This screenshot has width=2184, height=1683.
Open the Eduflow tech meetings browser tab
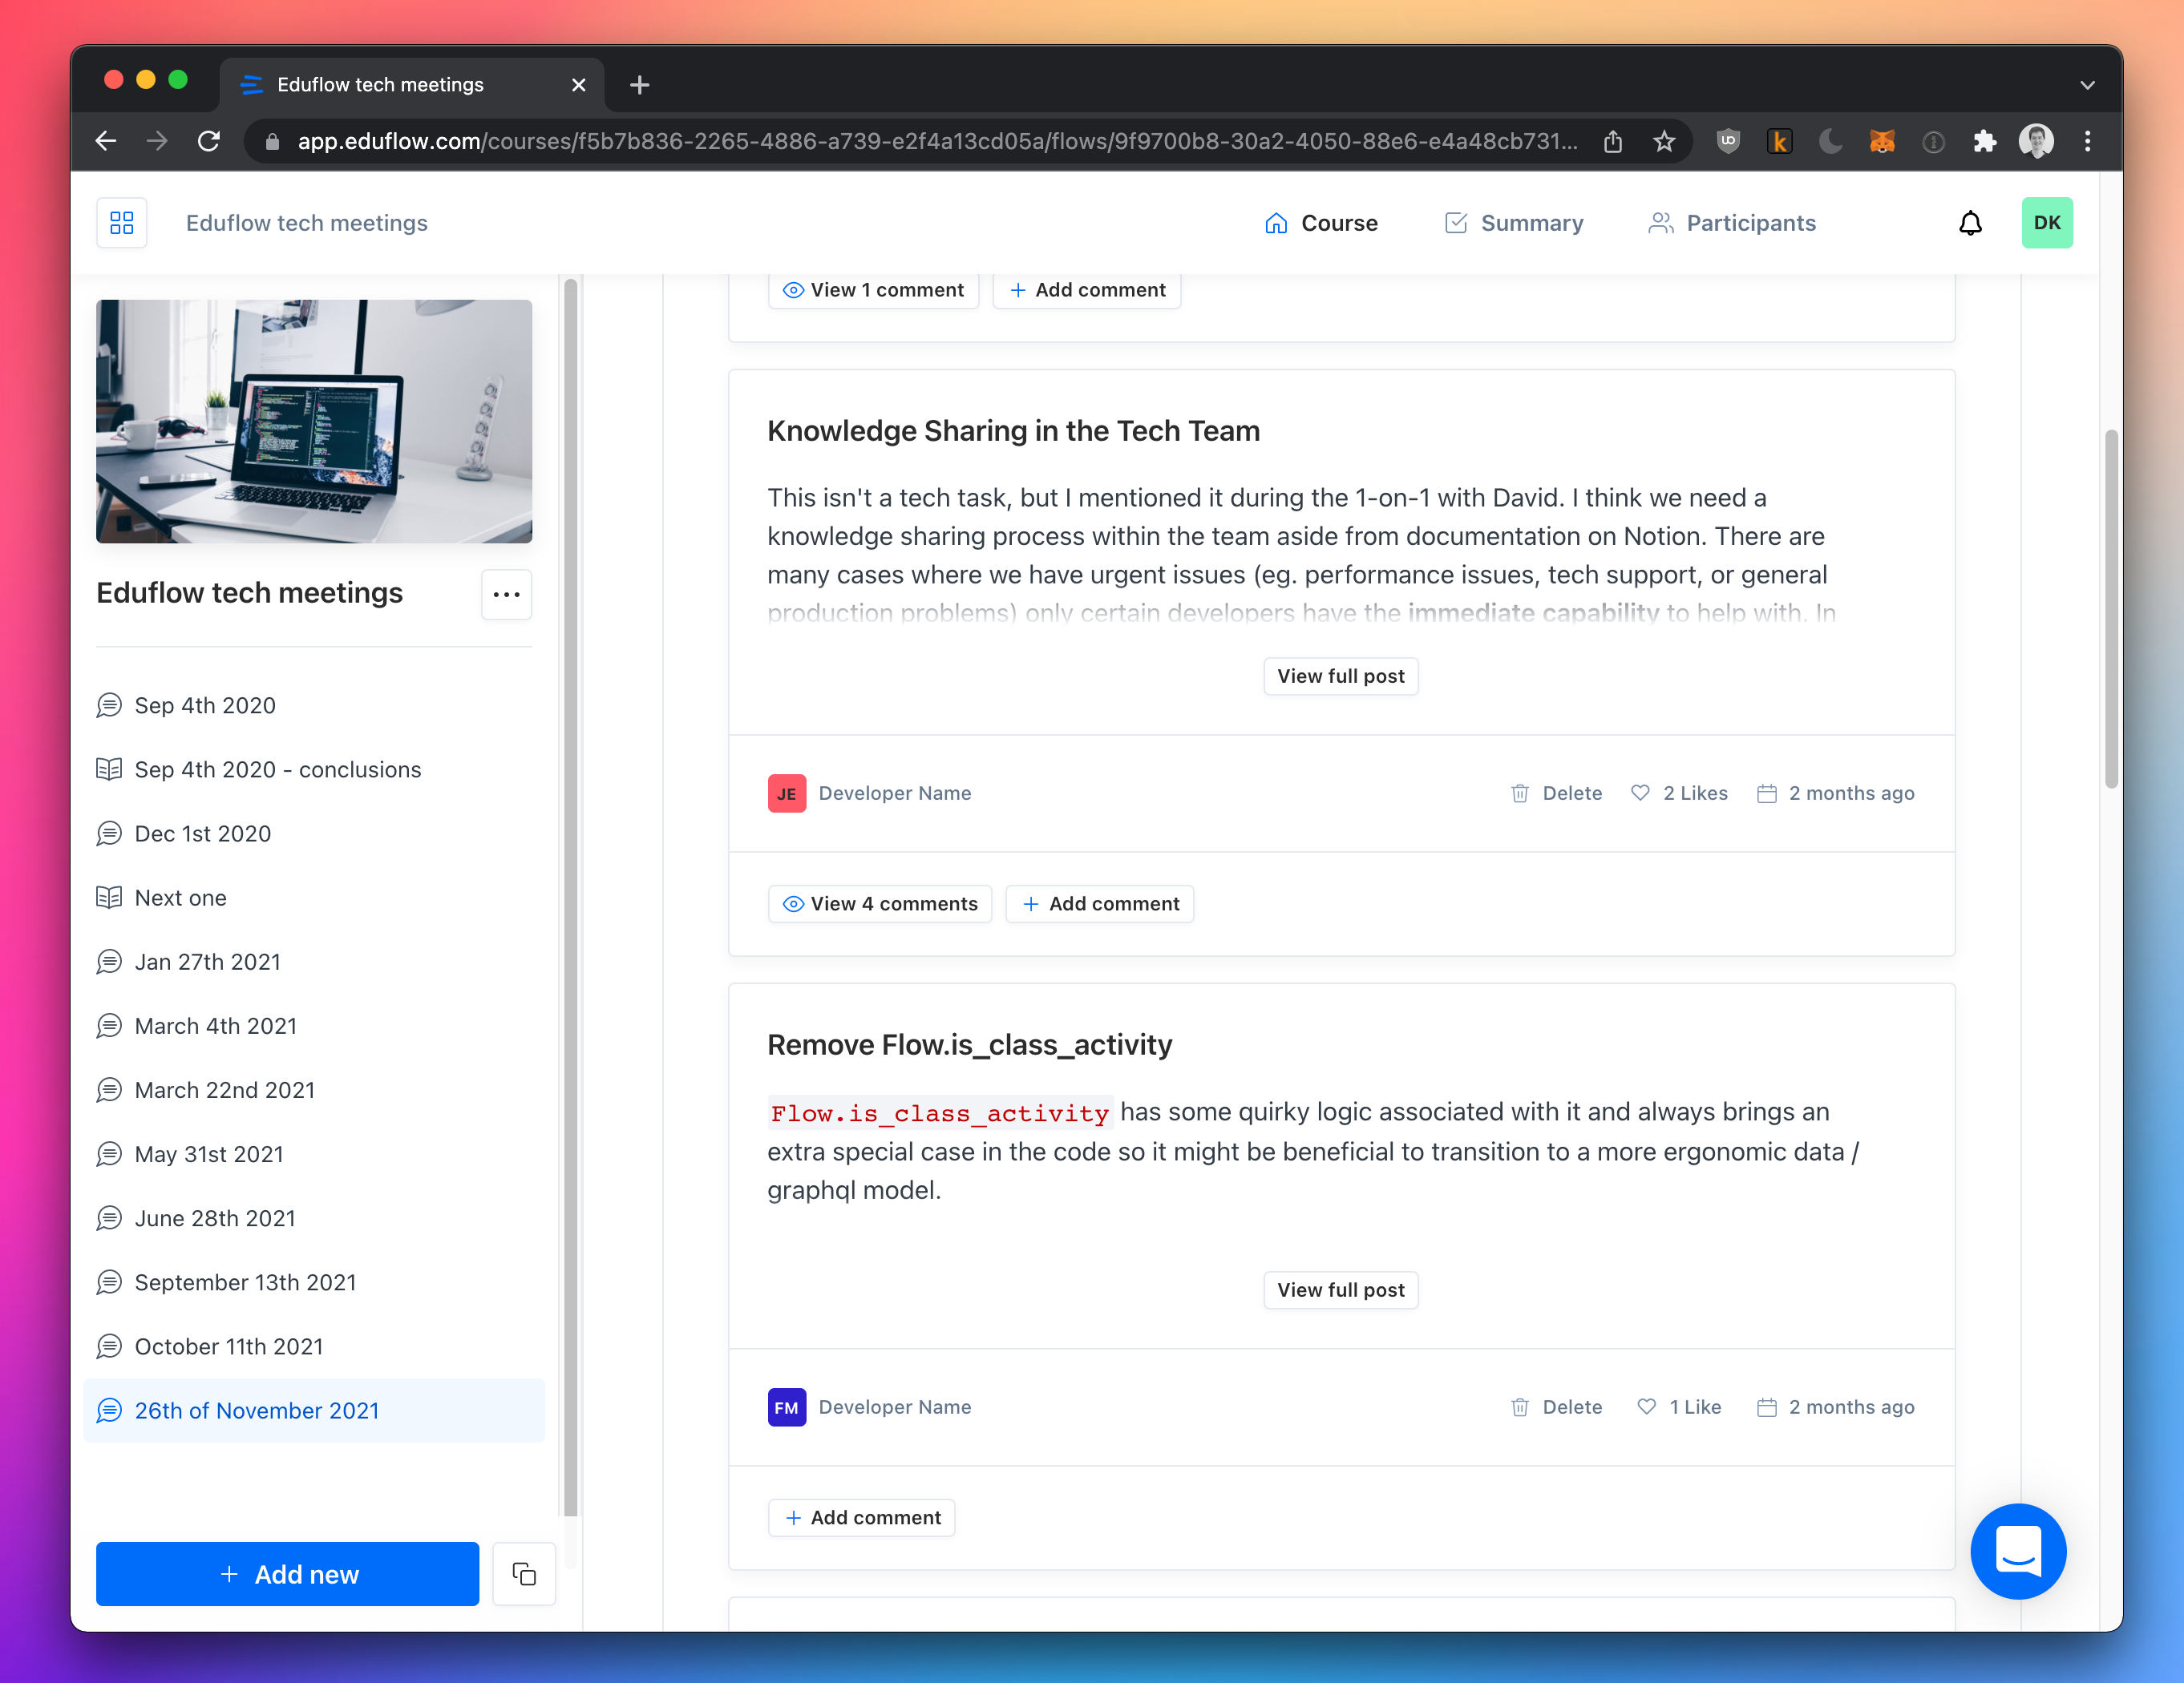tap(411, 85)
